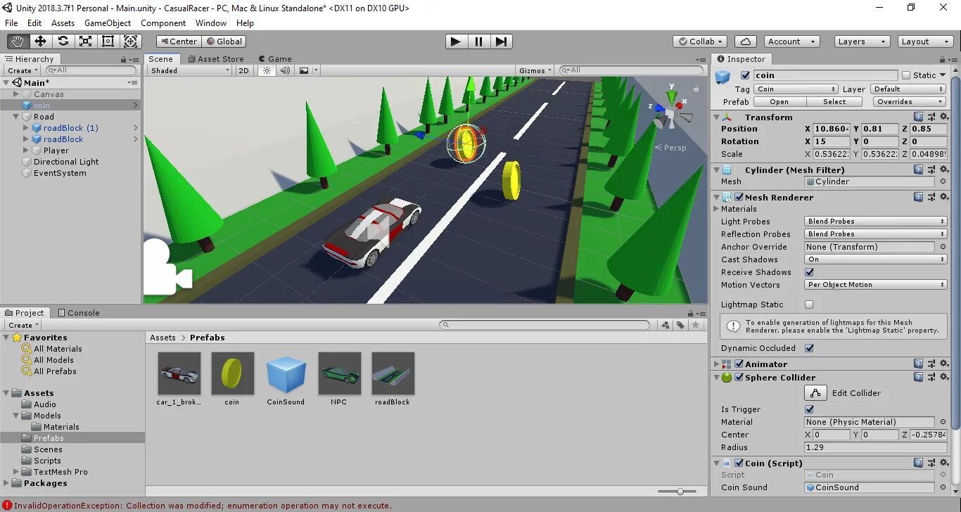Open Sphere Collider settings gear
The width and height of the screenshot is (961, 512).
tap(943, 377)
